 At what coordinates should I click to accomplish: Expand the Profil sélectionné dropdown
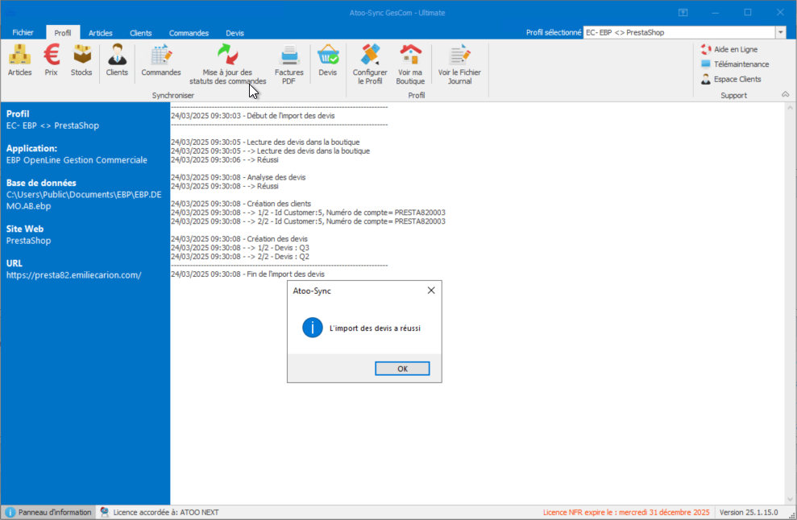point(780,32)
